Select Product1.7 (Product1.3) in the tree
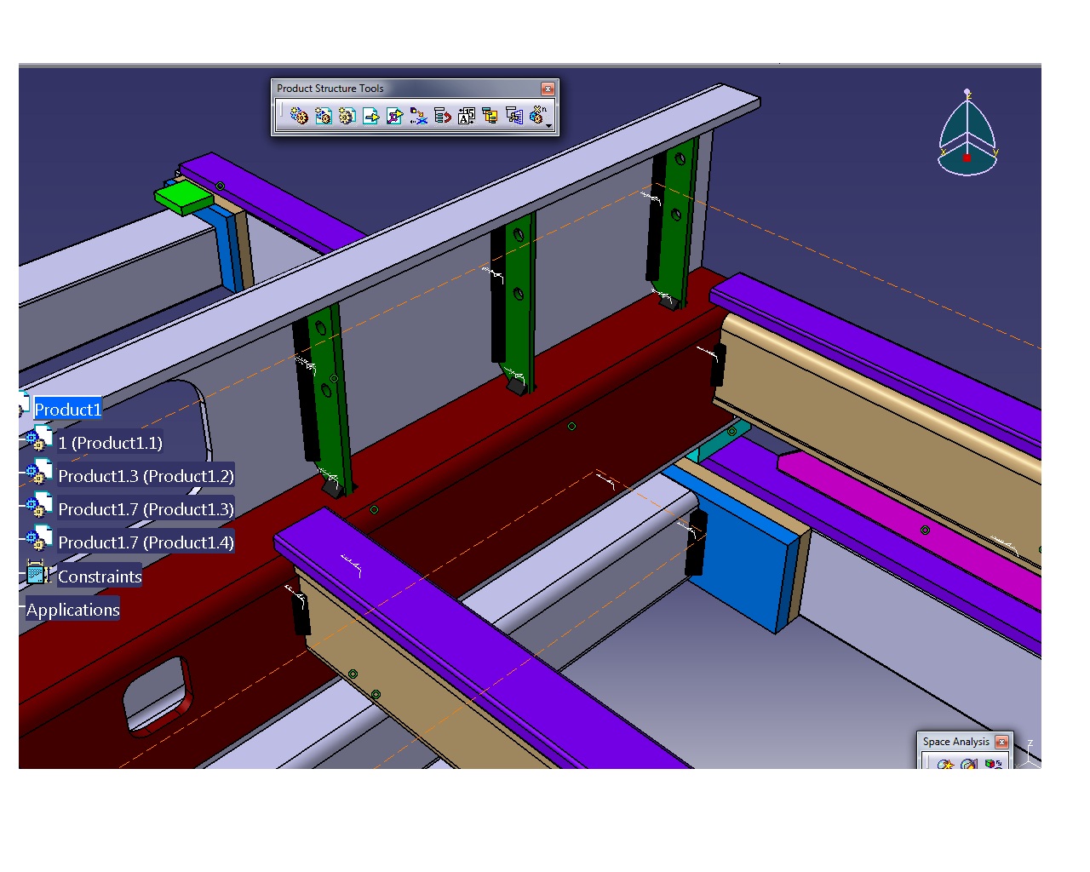The width and height of the screenshot is (1090, 872). point(146,509)
